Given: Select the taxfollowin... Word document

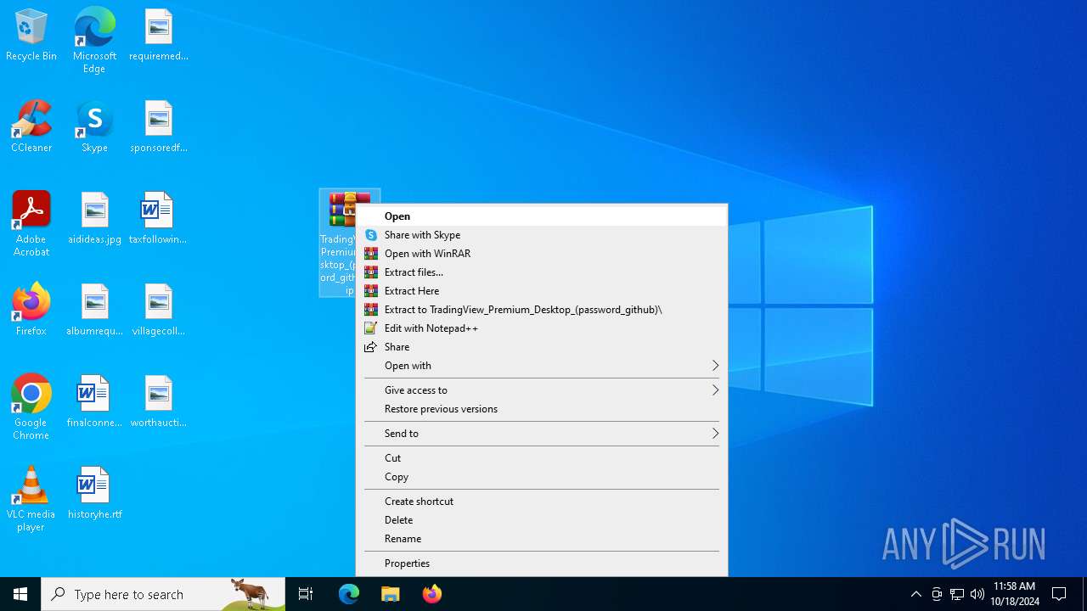Looking at the screenshot, I should tap(158, 219).
